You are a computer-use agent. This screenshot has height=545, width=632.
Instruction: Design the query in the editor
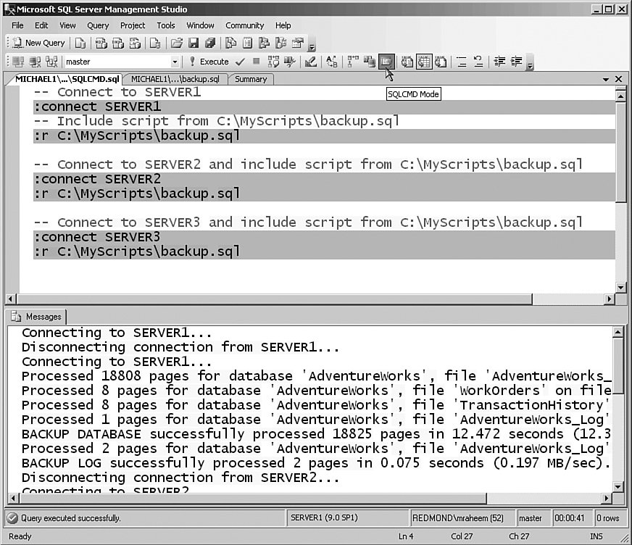click(x=310, y=62)
